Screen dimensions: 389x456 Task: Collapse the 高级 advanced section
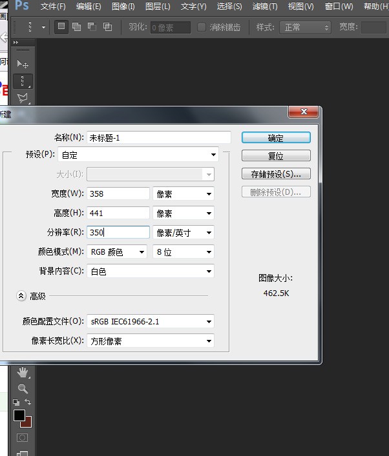pyautogui.click(x=21, y=296)
